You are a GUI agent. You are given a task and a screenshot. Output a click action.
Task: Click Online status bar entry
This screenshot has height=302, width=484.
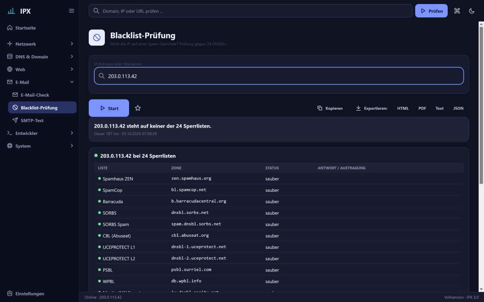[x=103, y=297]
